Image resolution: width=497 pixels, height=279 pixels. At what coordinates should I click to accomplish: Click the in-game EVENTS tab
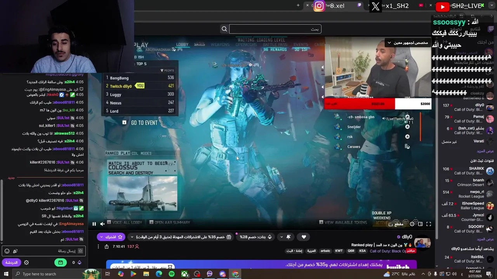tap(301, 45)
